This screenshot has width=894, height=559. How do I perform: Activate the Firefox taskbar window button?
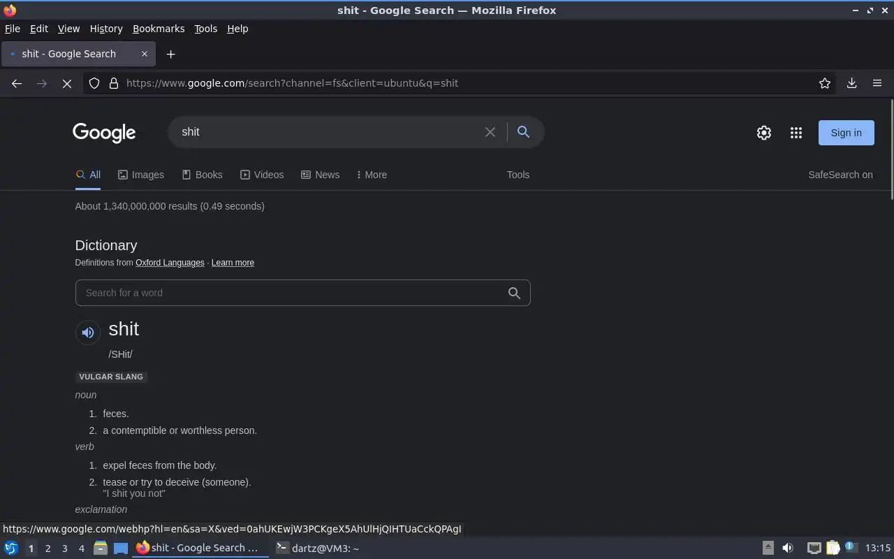point(200,548)
